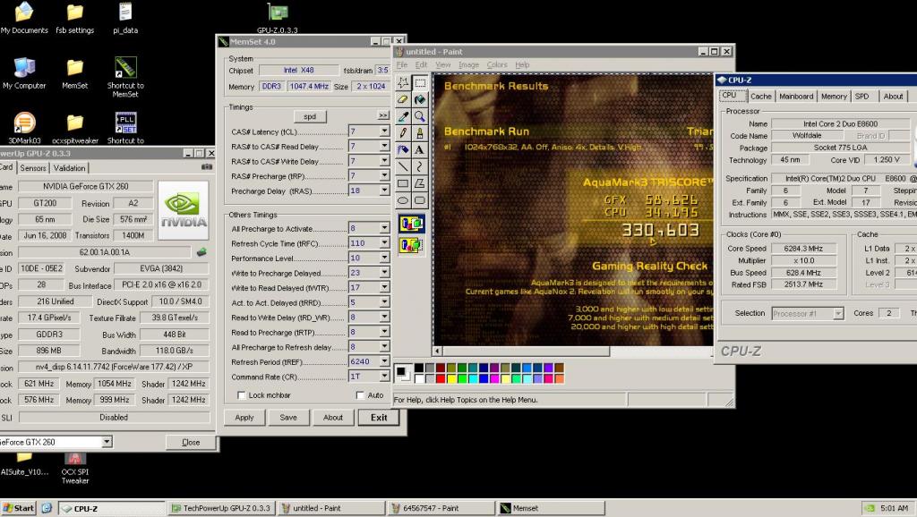The height and width of the screenshot is (517, 917).
Task: Open the fsb settings folder
Action: tap(75, 18)
